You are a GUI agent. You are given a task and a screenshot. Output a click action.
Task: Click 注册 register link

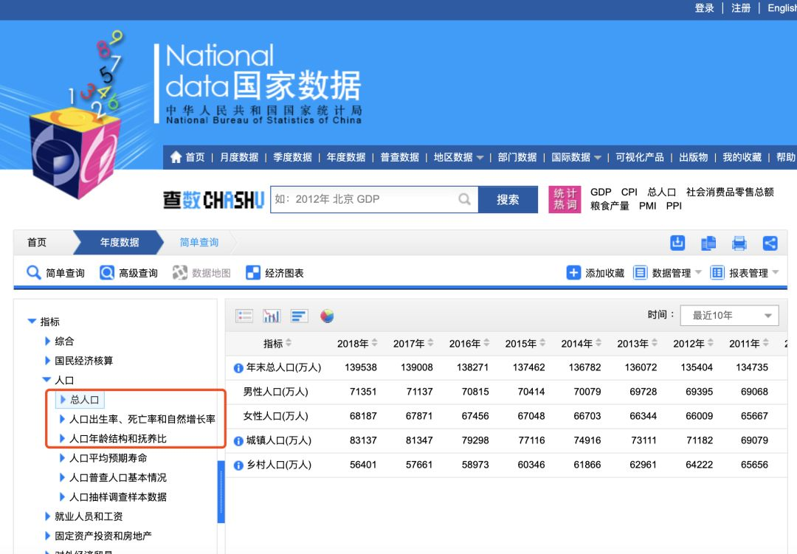click(741, 8)
